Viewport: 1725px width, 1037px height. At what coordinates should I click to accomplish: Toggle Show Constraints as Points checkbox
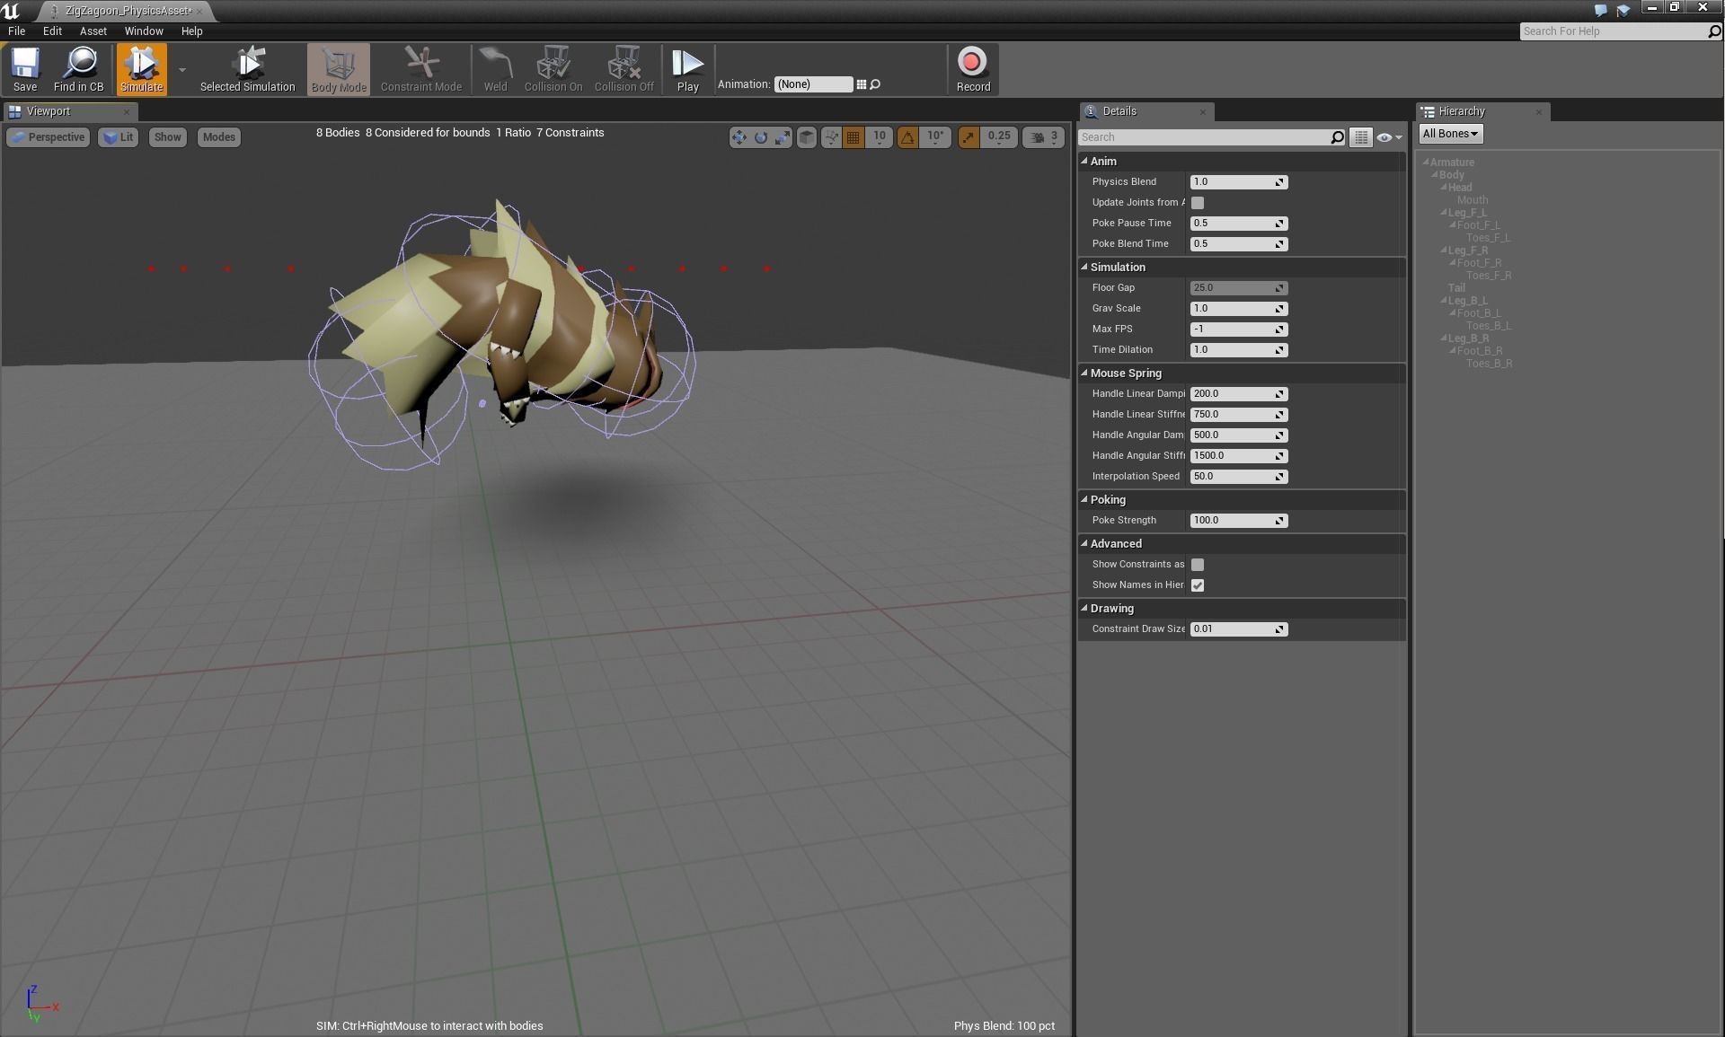[1197, 565]
